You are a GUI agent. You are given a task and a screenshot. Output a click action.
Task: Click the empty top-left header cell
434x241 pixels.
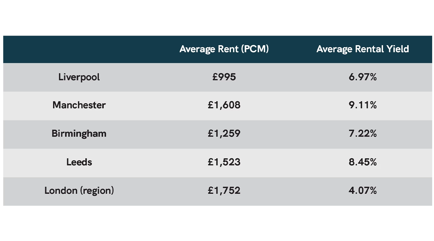(x=79, y=49)
